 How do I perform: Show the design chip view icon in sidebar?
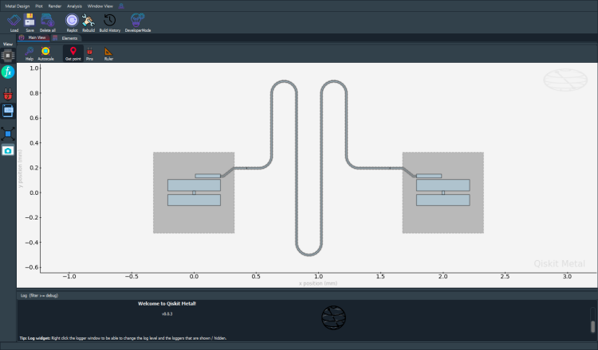coord(8,56)
